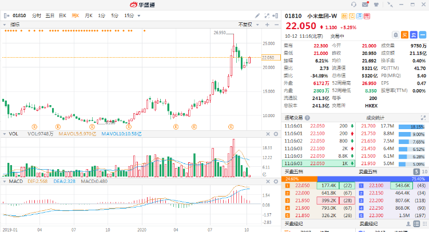The image size is (429, 232).
Task: Set a price alert with bell icon
Action: point(396,35)
